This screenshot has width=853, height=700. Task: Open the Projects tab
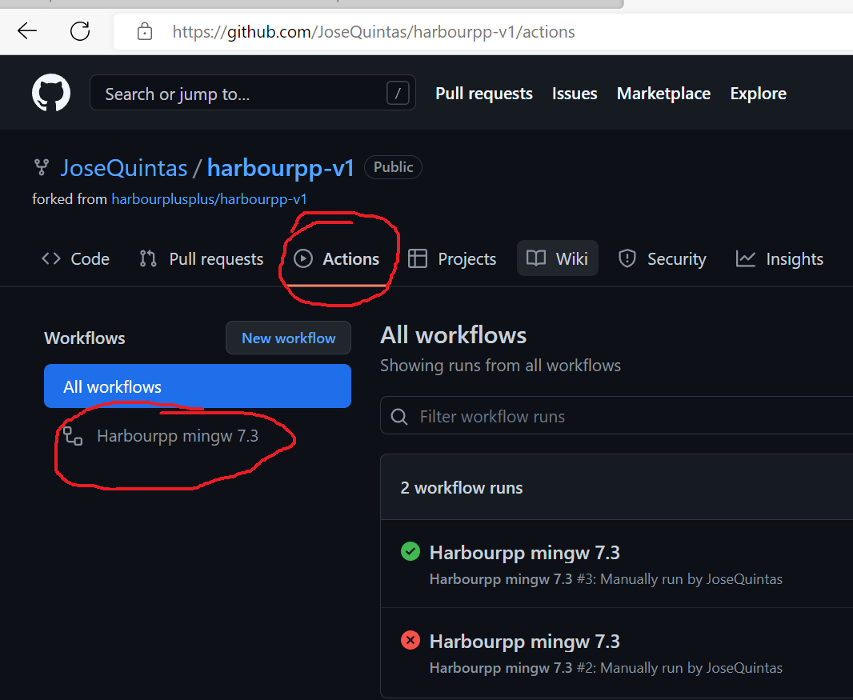coord(452,259)
